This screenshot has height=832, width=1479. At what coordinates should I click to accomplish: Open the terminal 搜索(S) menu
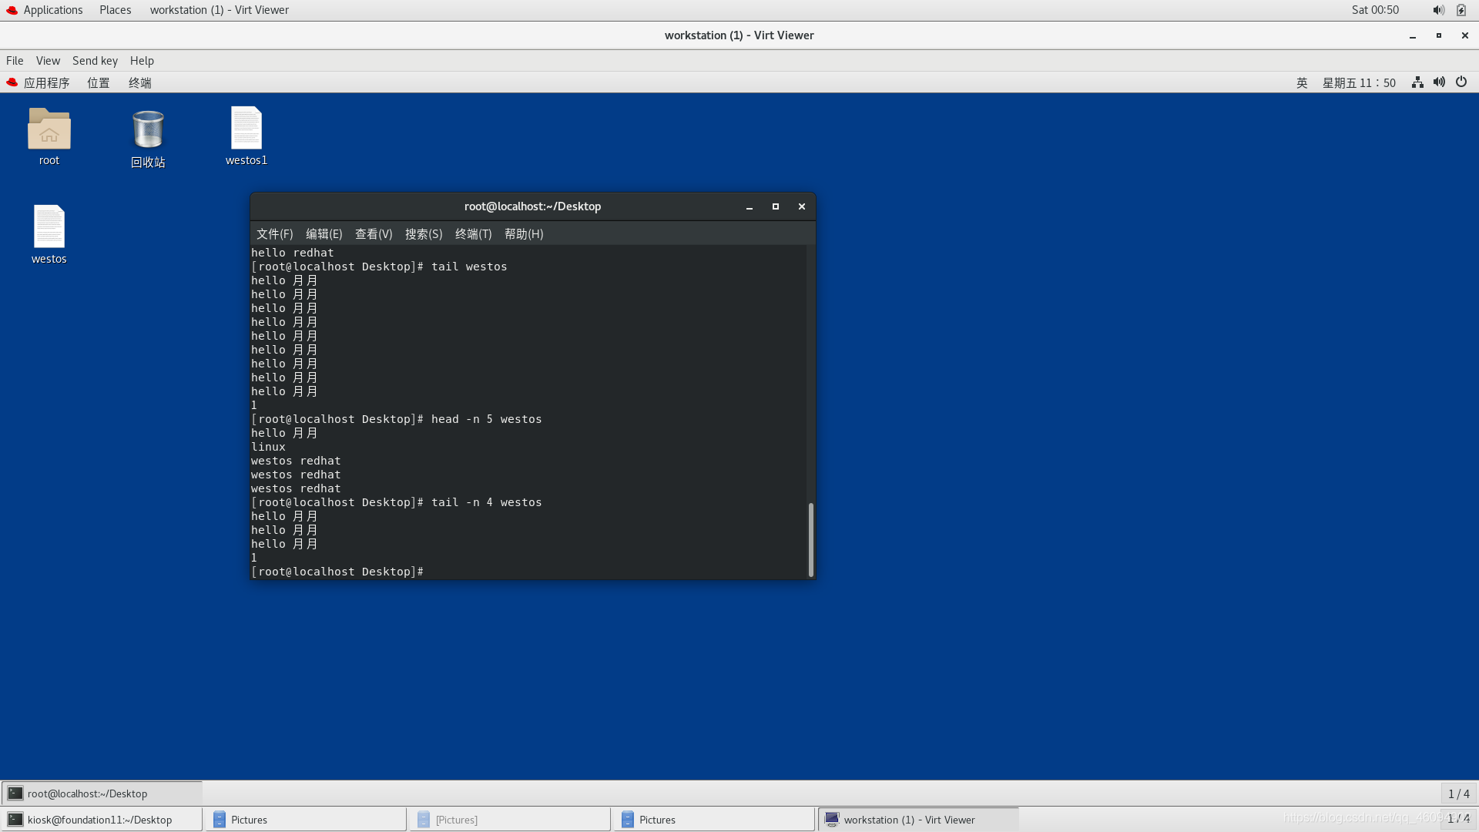click(x=423, y=234)
